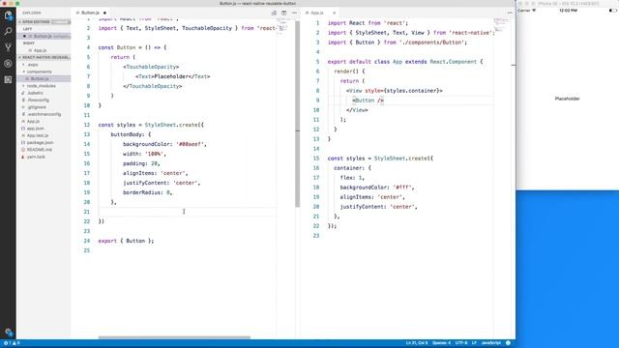Click the '#00aeef' color value on line 14
The height and width of the screenshot is (348, 619).
(192, 144)
